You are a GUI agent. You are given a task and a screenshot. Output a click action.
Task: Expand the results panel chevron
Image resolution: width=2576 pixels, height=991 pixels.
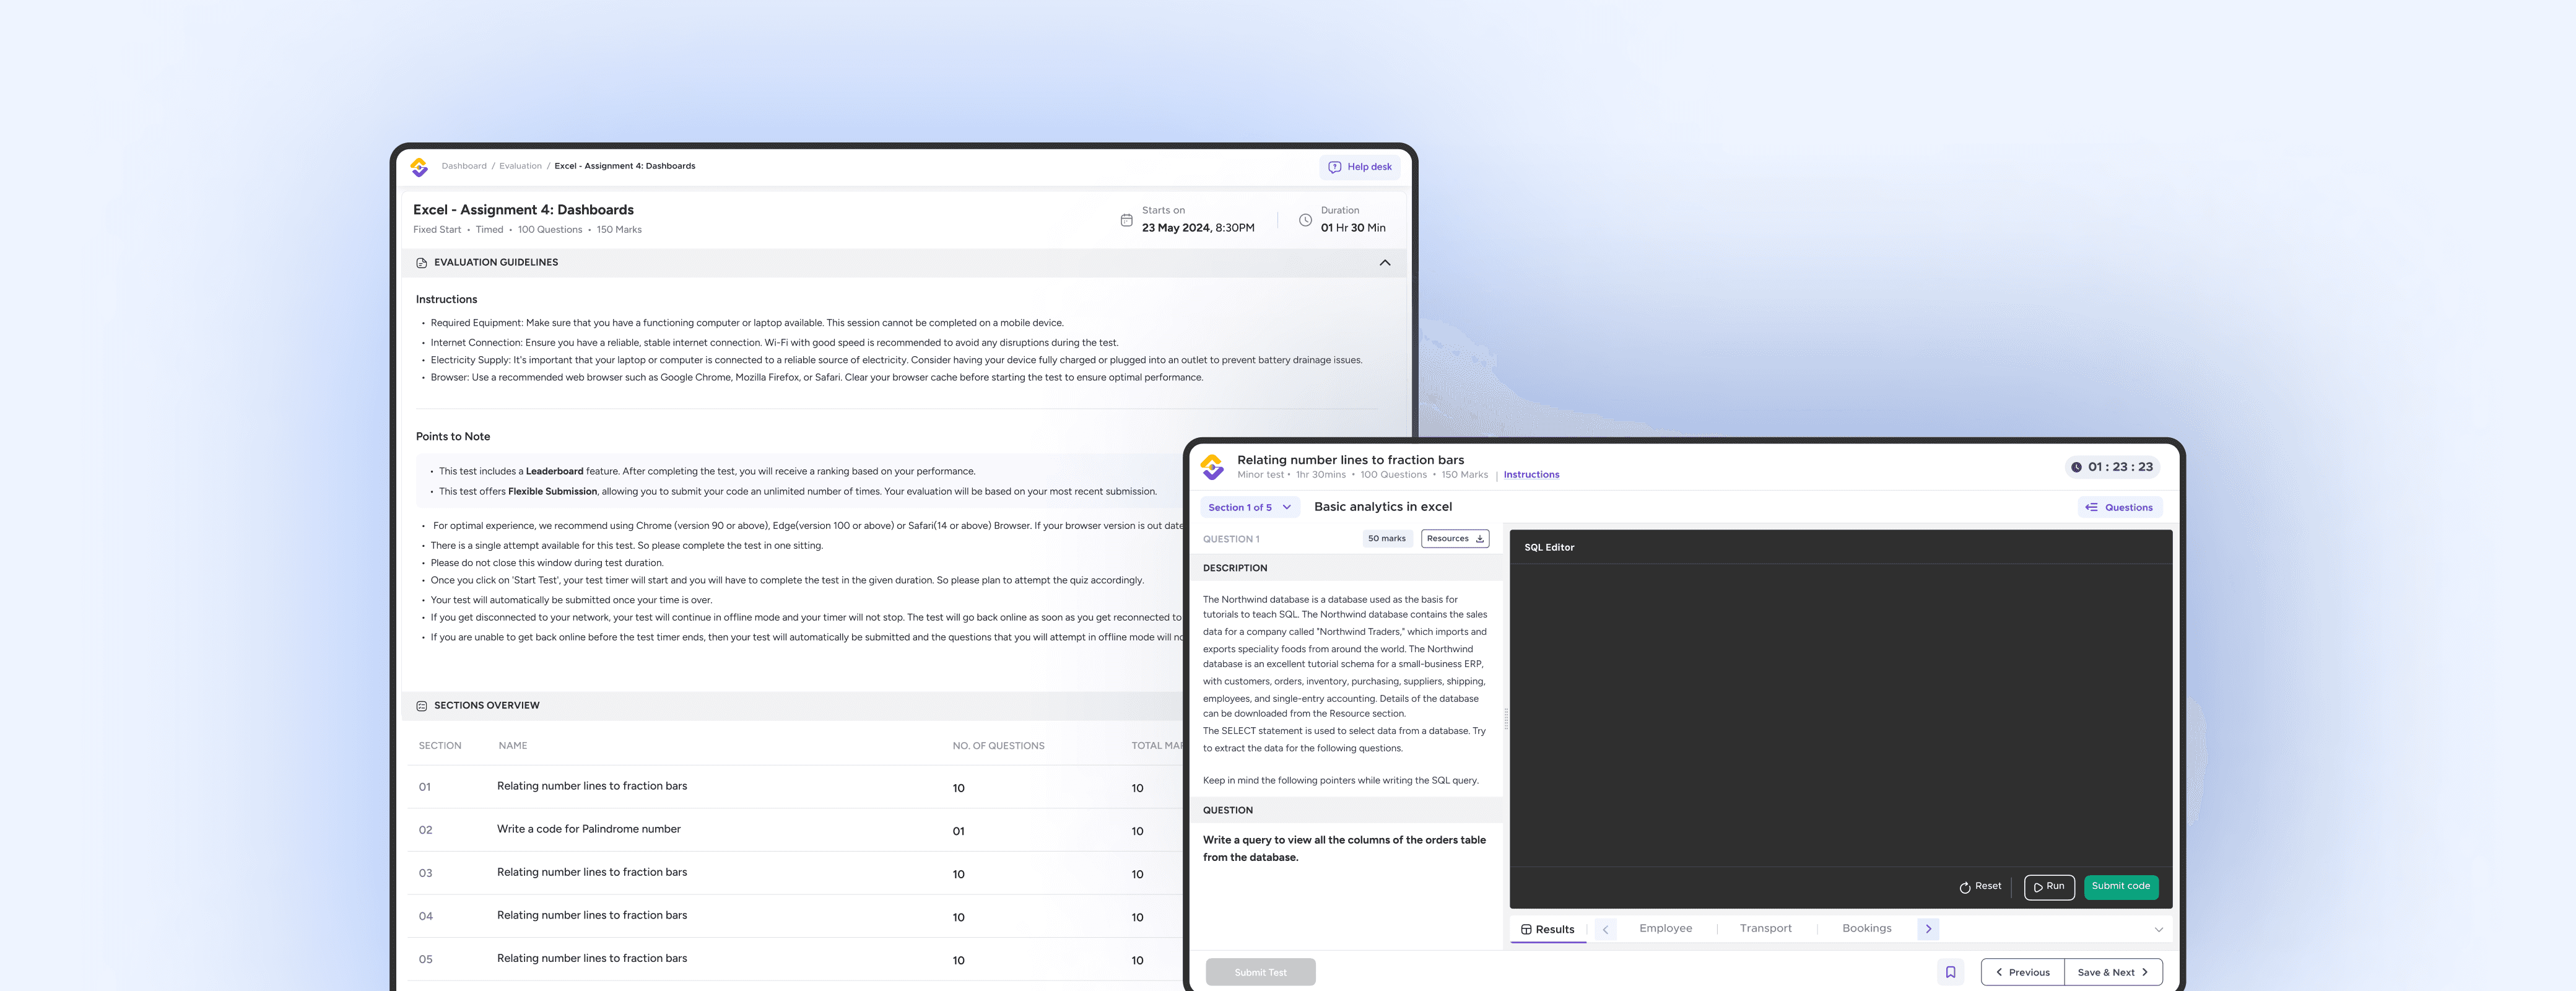[x=2158, y=930]
